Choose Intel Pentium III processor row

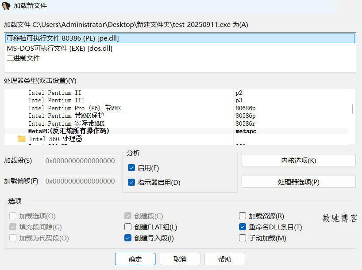(x=56, y=100)
